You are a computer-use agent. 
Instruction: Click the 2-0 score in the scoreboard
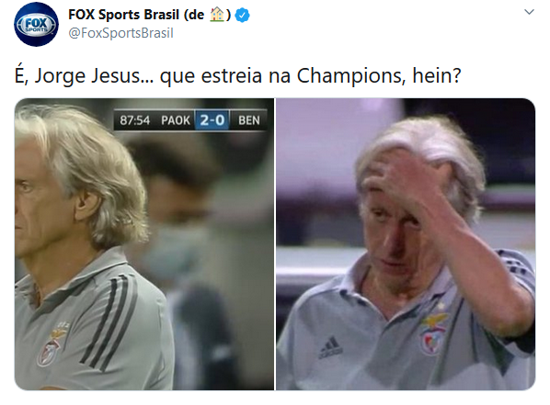[212, 120]
